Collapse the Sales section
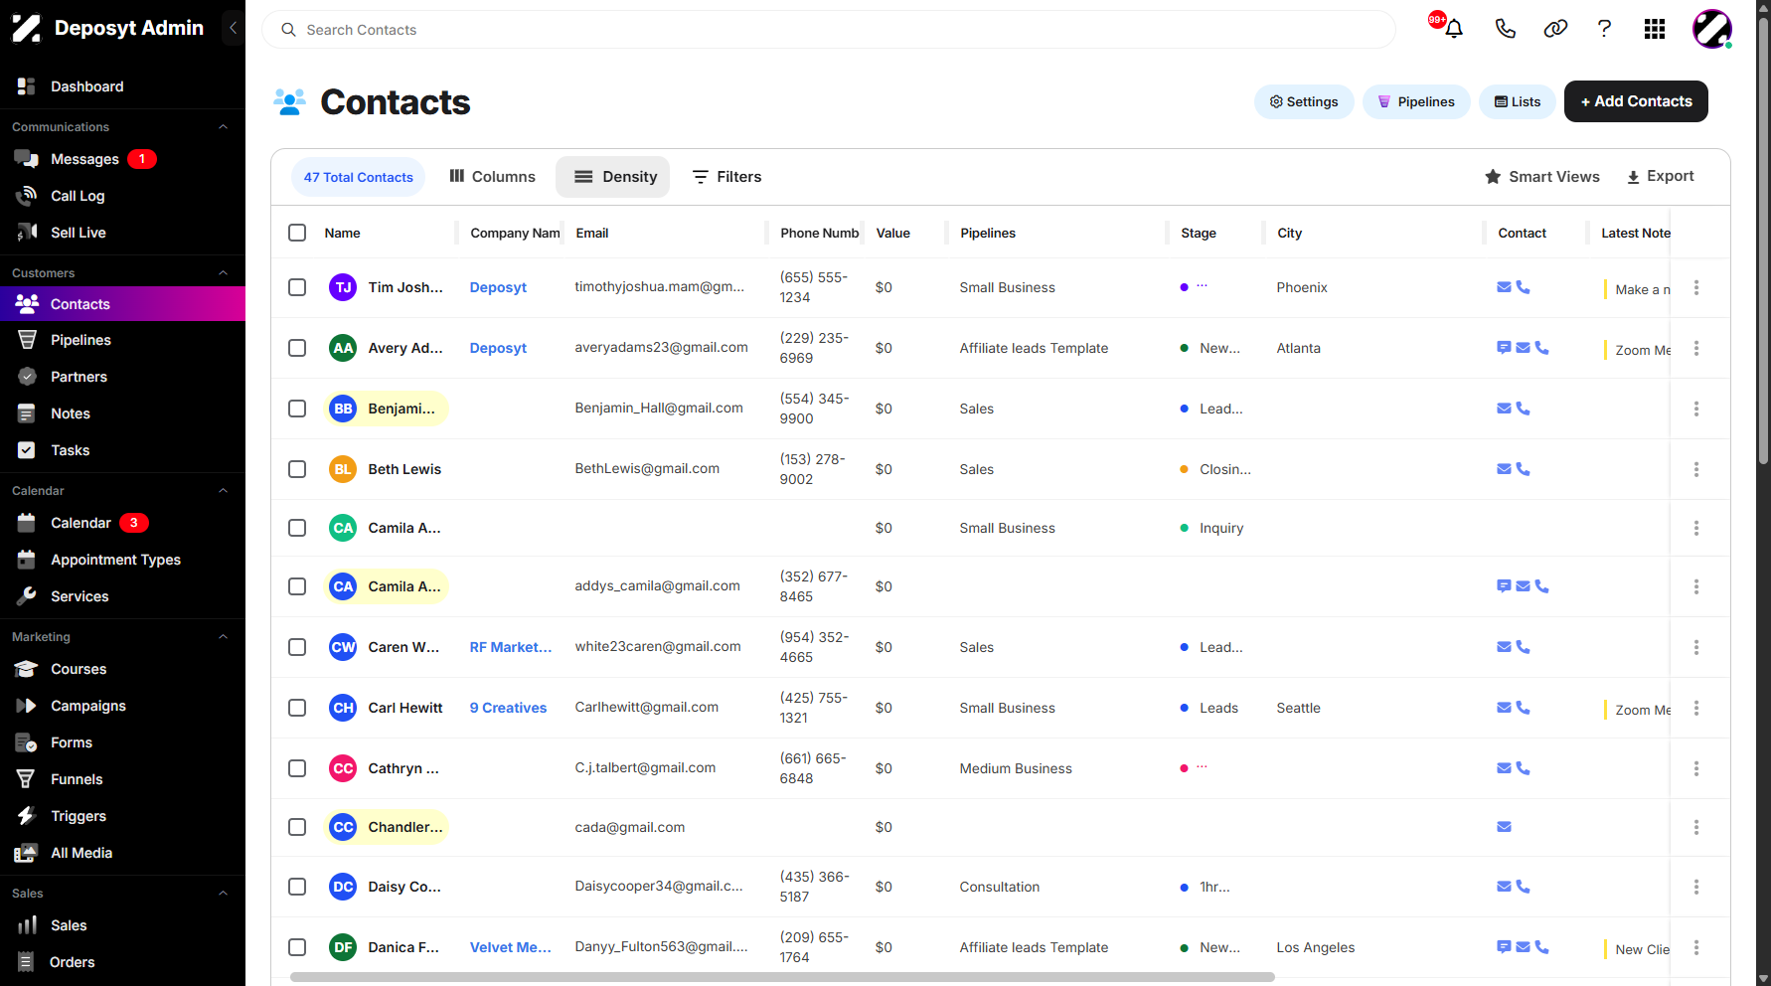 coord(224,894)
